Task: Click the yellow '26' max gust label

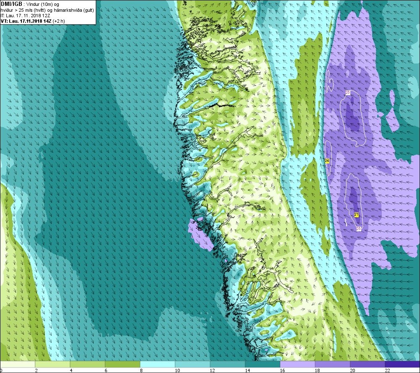Action: click(327, 161)
